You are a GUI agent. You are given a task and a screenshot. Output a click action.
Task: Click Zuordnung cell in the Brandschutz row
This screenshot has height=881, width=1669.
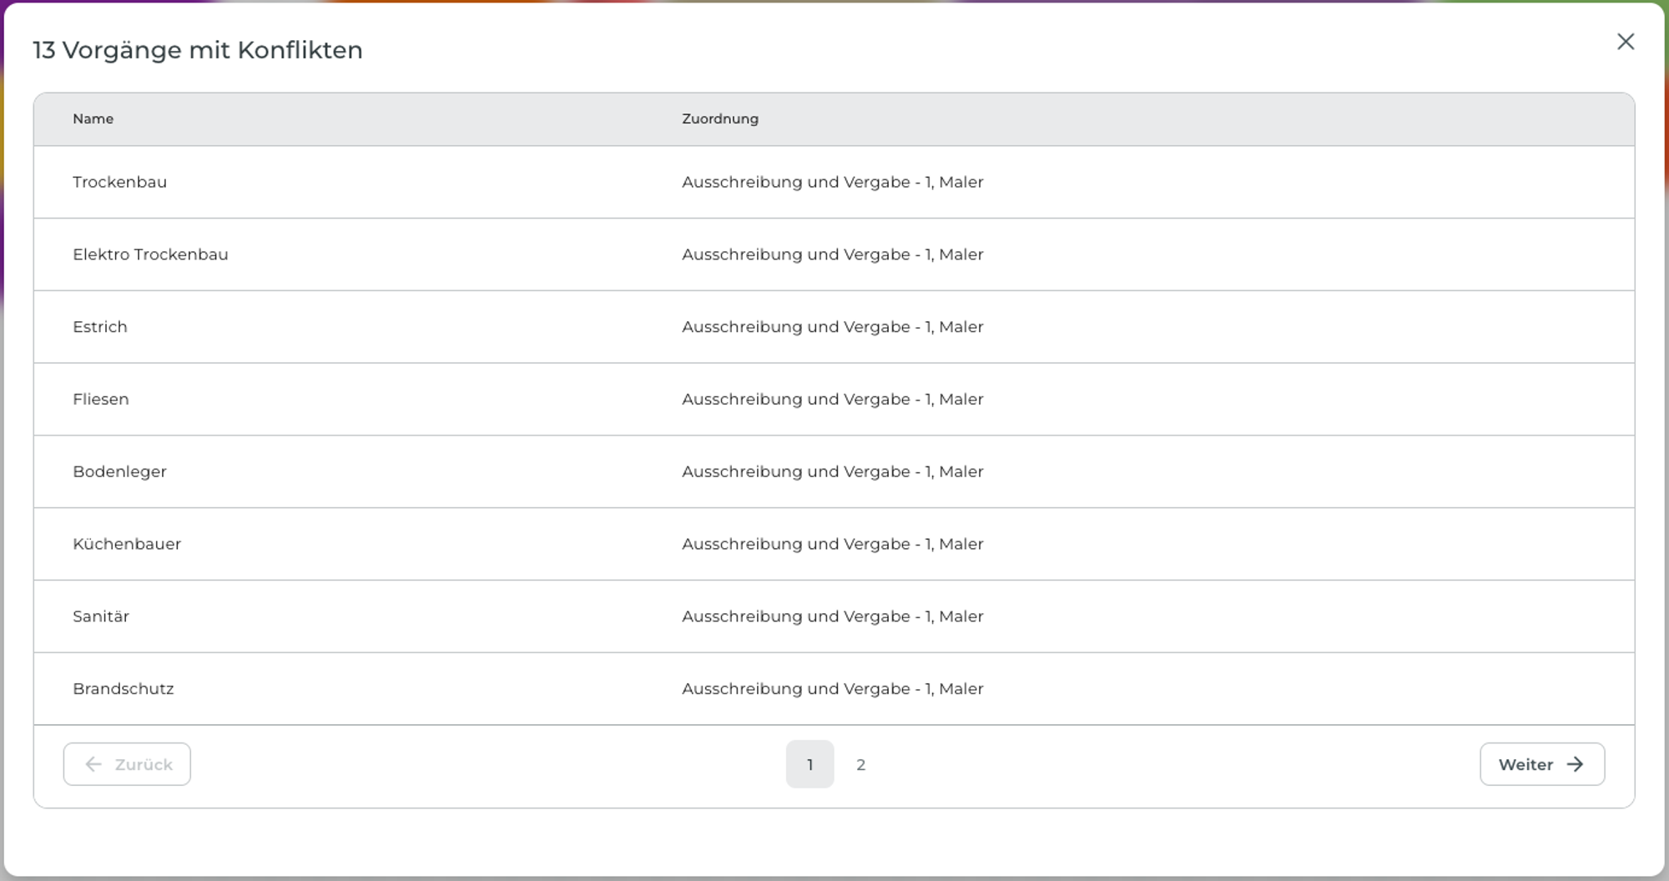click(832, 688)
